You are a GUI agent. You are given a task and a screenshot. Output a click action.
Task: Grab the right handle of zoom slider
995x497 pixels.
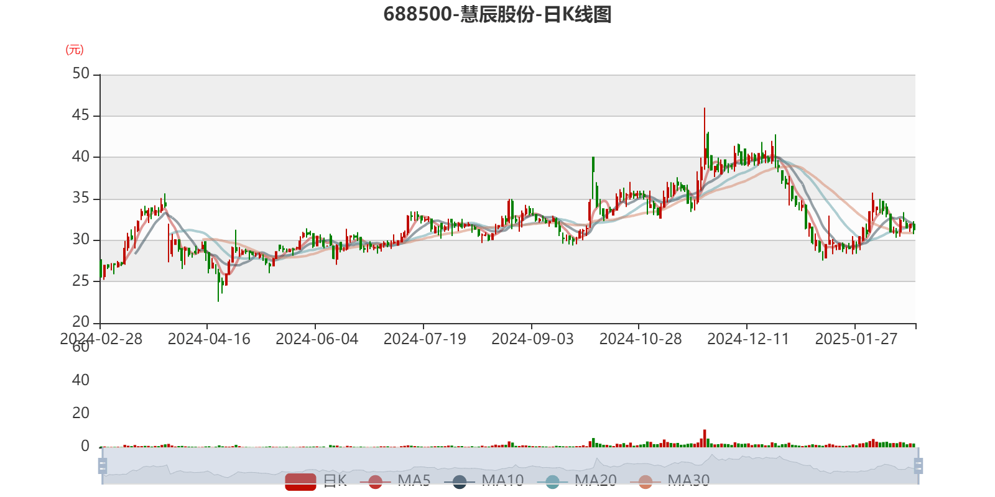[x=918, y=466]
